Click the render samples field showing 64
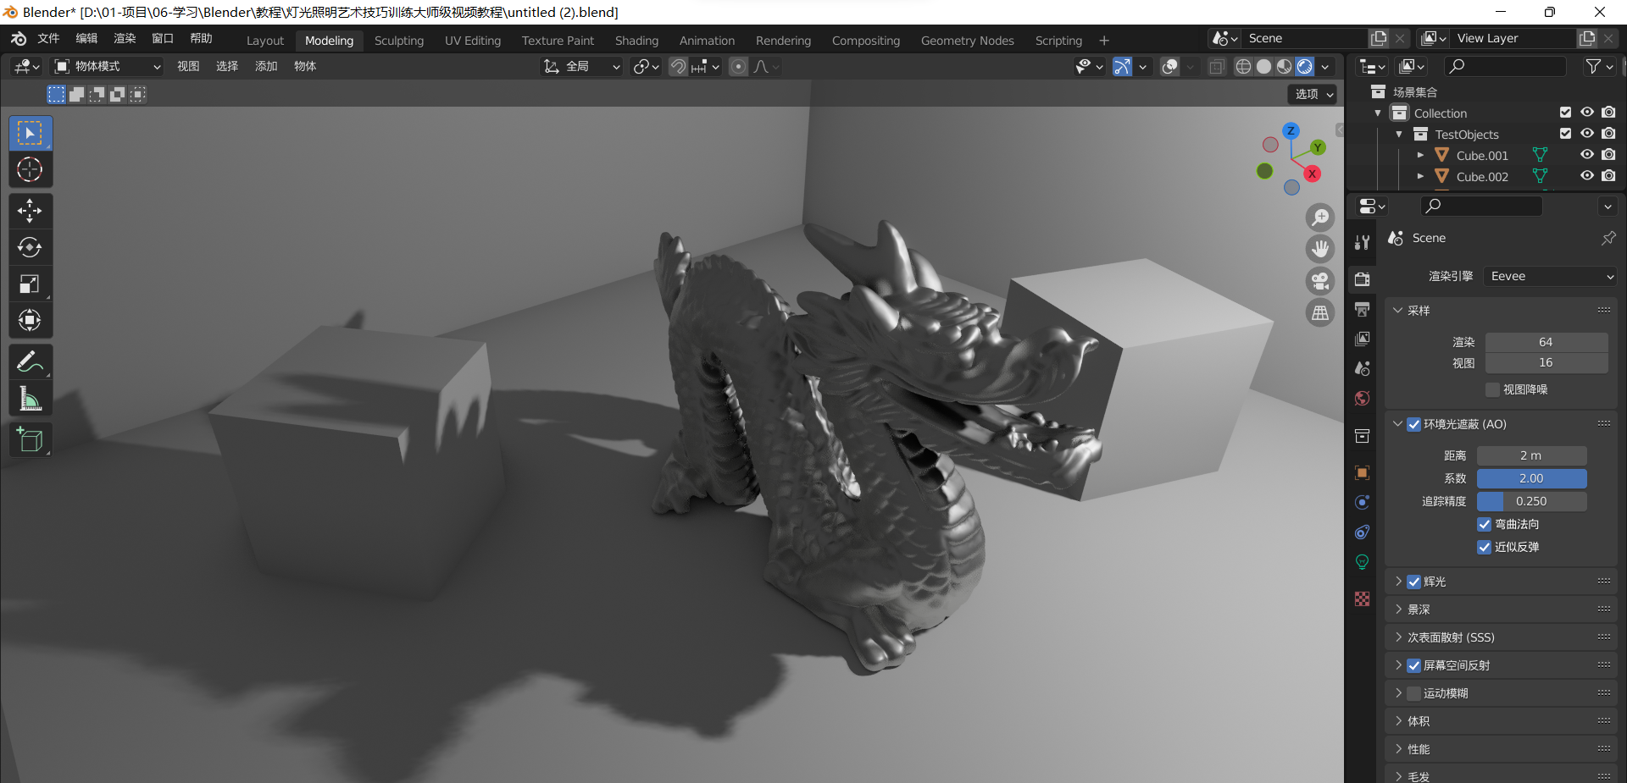Image resolution: width=1627 pixels, height=783 pixels. tap(1545, 342)
